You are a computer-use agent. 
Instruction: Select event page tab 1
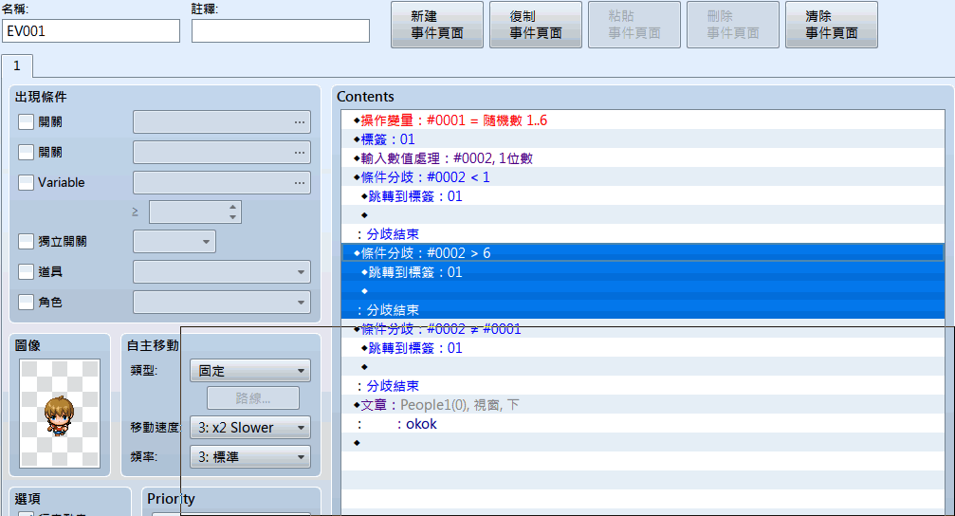point(16,65)
